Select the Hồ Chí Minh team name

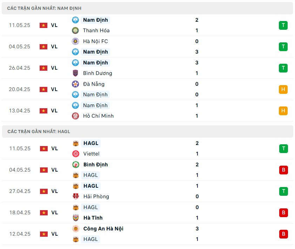point(98,116)
